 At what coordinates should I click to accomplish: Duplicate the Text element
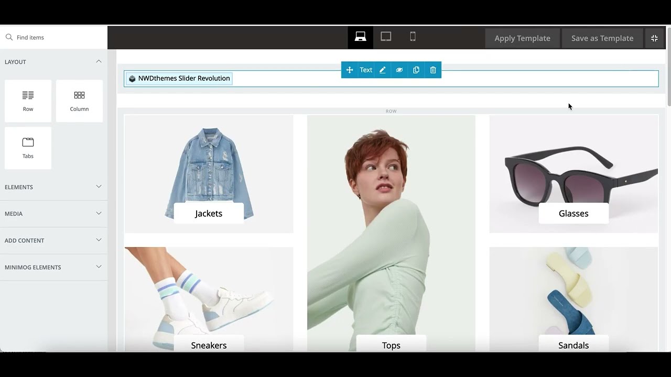[416, 70]
